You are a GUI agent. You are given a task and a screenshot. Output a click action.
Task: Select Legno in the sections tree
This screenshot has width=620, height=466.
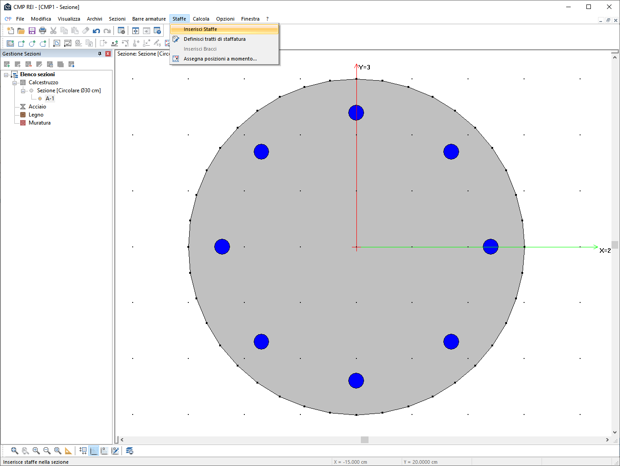tap(36, 115)
